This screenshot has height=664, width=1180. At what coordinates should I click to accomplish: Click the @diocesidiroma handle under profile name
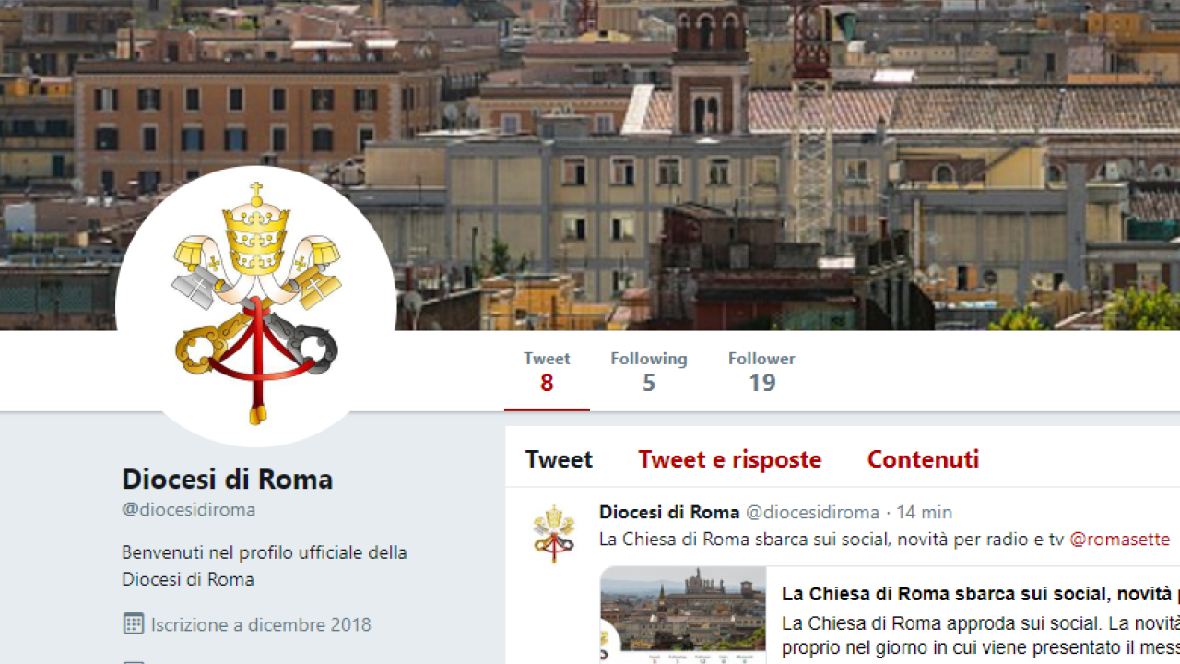point(189,509)
